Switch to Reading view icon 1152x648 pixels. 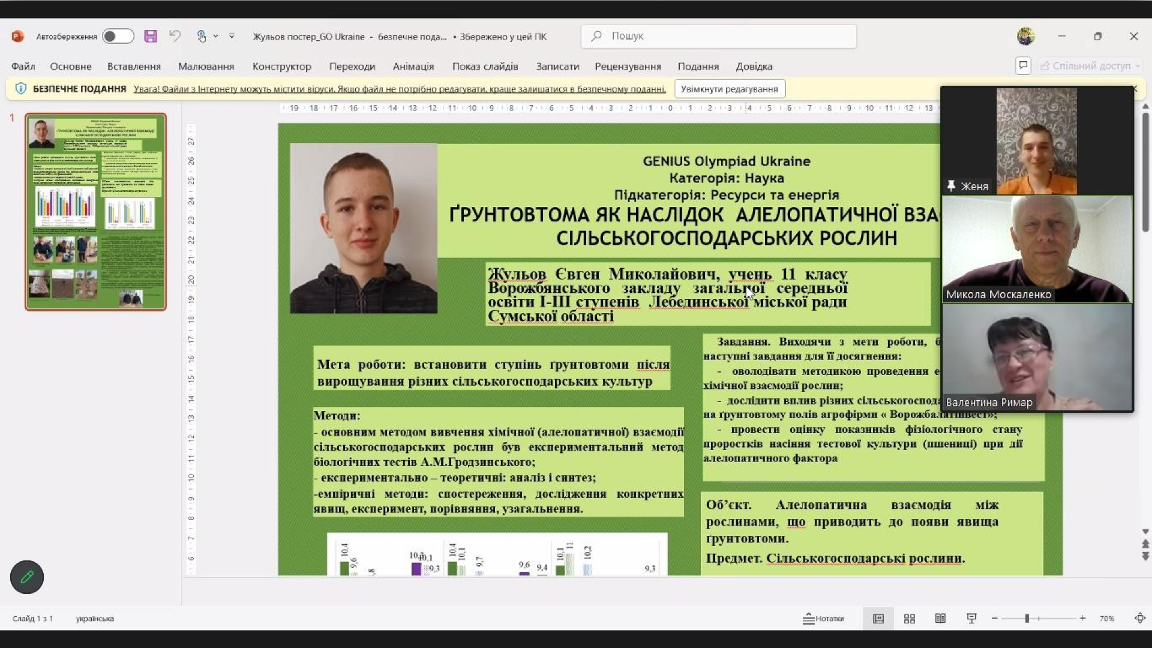coord(940,618)
